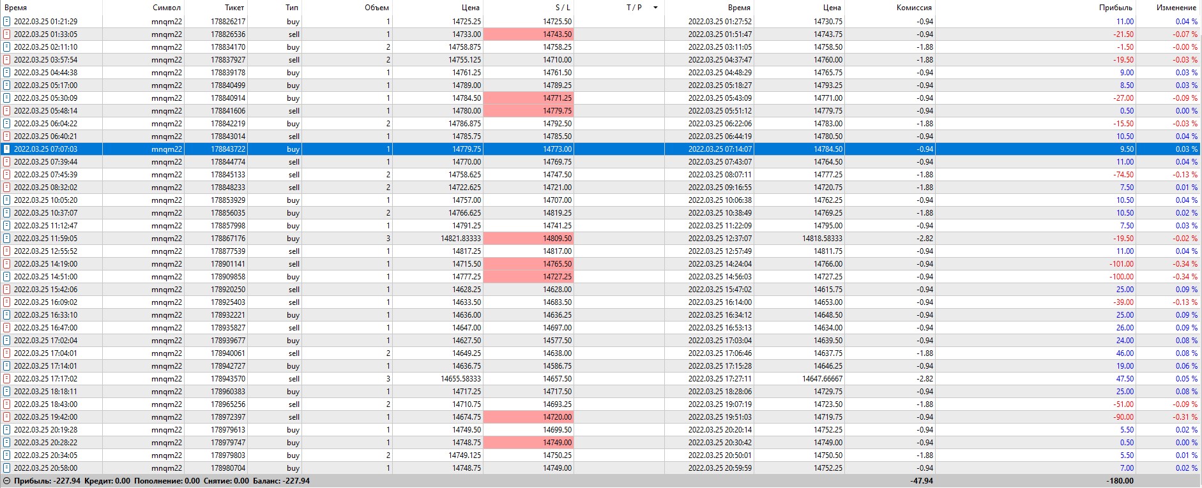Image resolution: width=1202 pixels, height=488 pixels.
Task: Select the open price 14821.83333
Action: (x=461, y=239)
